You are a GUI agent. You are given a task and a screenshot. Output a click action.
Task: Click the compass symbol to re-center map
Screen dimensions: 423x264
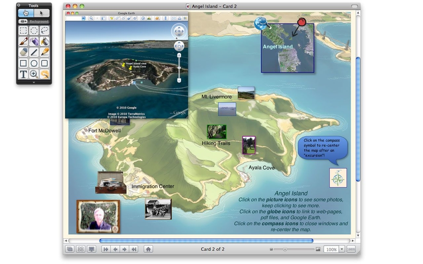[x=338, y=178]
